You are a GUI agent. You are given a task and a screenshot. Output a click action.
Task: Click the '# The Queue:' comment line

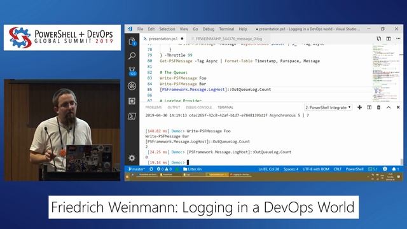[x=174, y=72]
